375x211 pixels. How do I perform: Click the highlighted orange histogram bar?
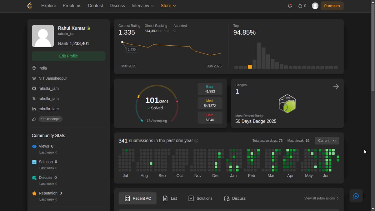(x=250, y=67)
